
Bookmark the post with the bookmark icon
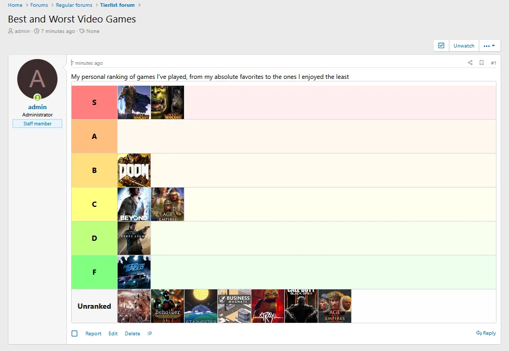click(x=481, y=63)
